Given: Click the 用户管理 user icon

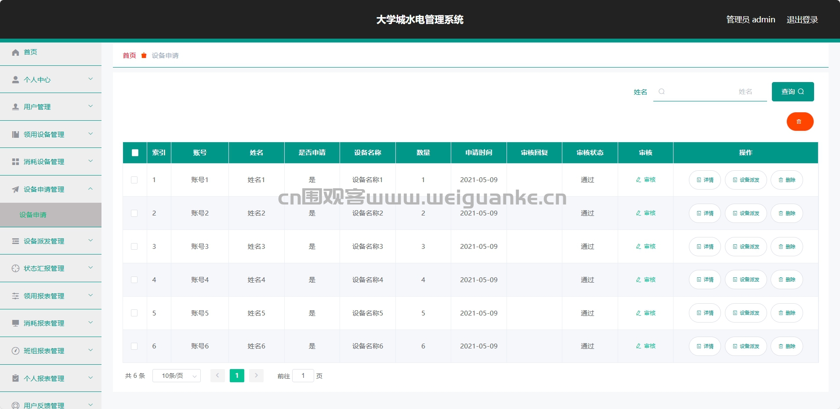Looking at the screenshot, I should (x=15, y=107).
